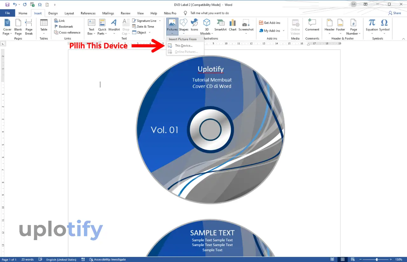Insert a Cross-reference
The image size is (407, 262).
coord(67,32)
